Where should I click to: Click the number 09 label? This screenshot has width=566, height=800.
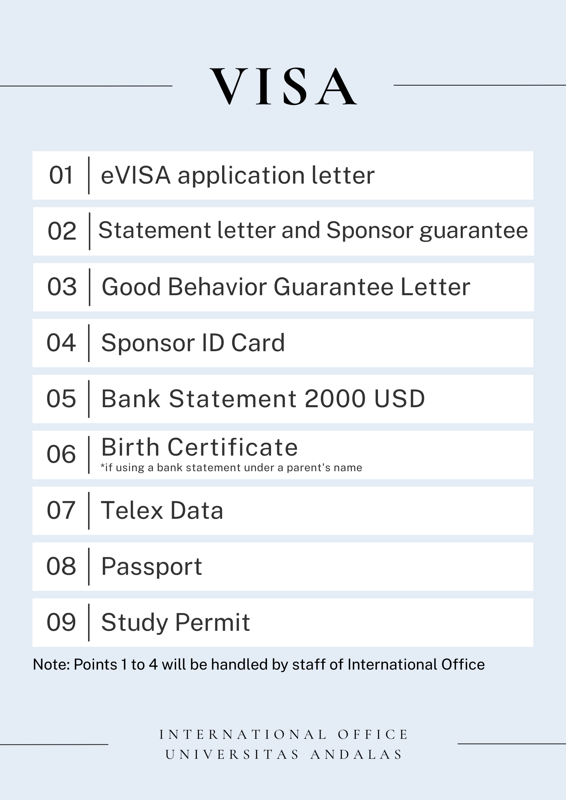point(61,623)
